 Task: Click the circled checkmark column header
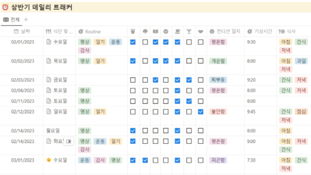[x=166, y=32]
